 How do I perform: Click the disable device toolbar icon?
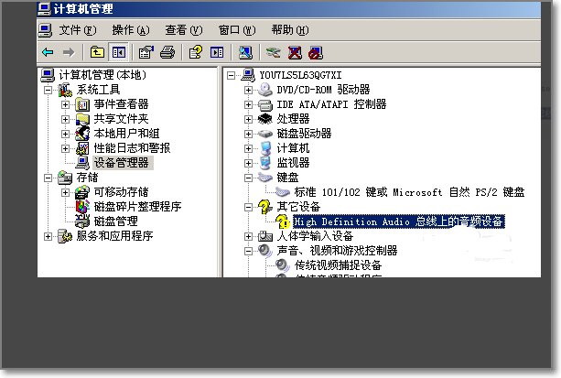click(x=316, y=52)
